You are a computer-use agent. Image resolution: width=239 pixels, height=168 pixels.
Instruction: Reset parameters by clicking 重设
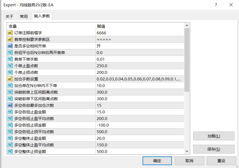[221, 161]
